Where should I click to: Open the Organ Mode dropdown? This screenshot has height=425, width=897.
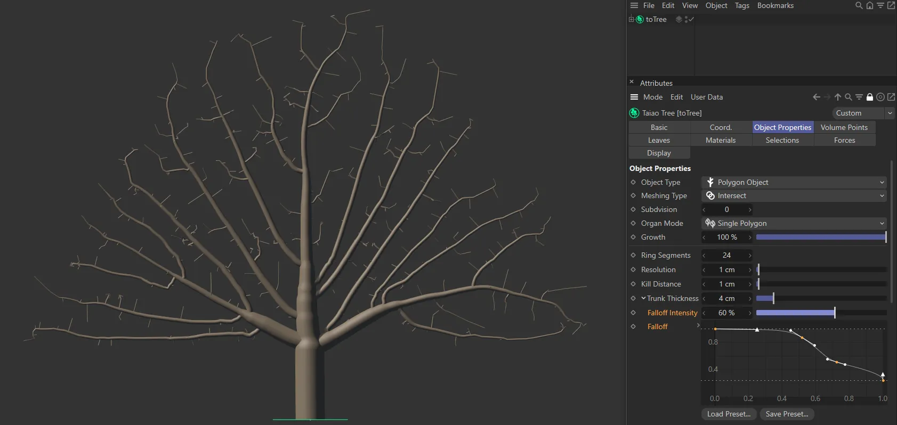point(794,223)
